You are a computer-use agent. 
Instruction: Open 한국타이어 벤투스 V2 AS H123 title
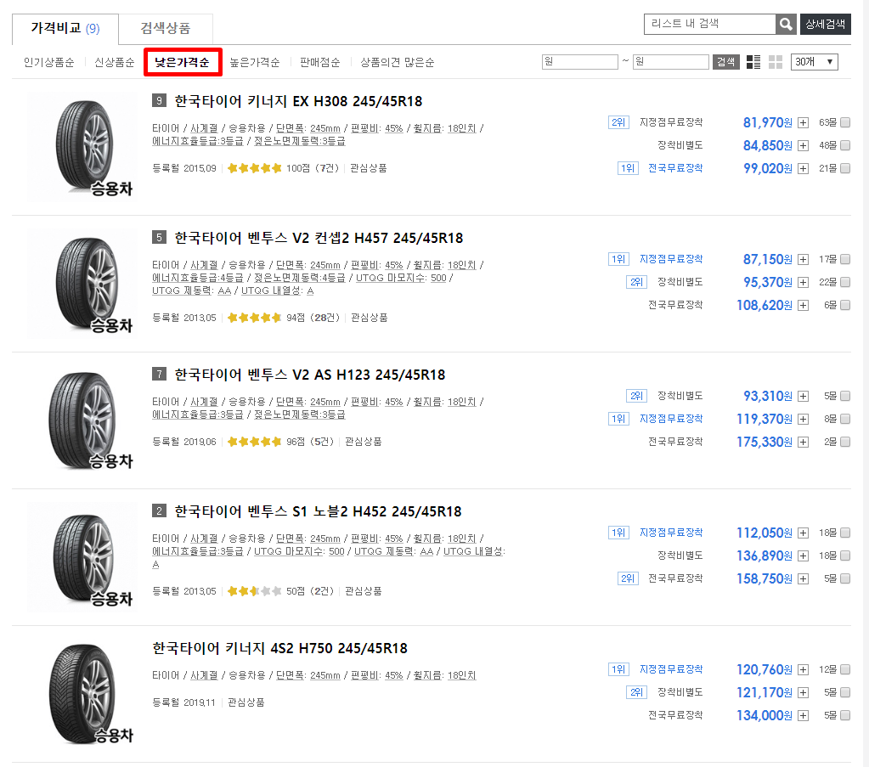(x=310, y=375)
